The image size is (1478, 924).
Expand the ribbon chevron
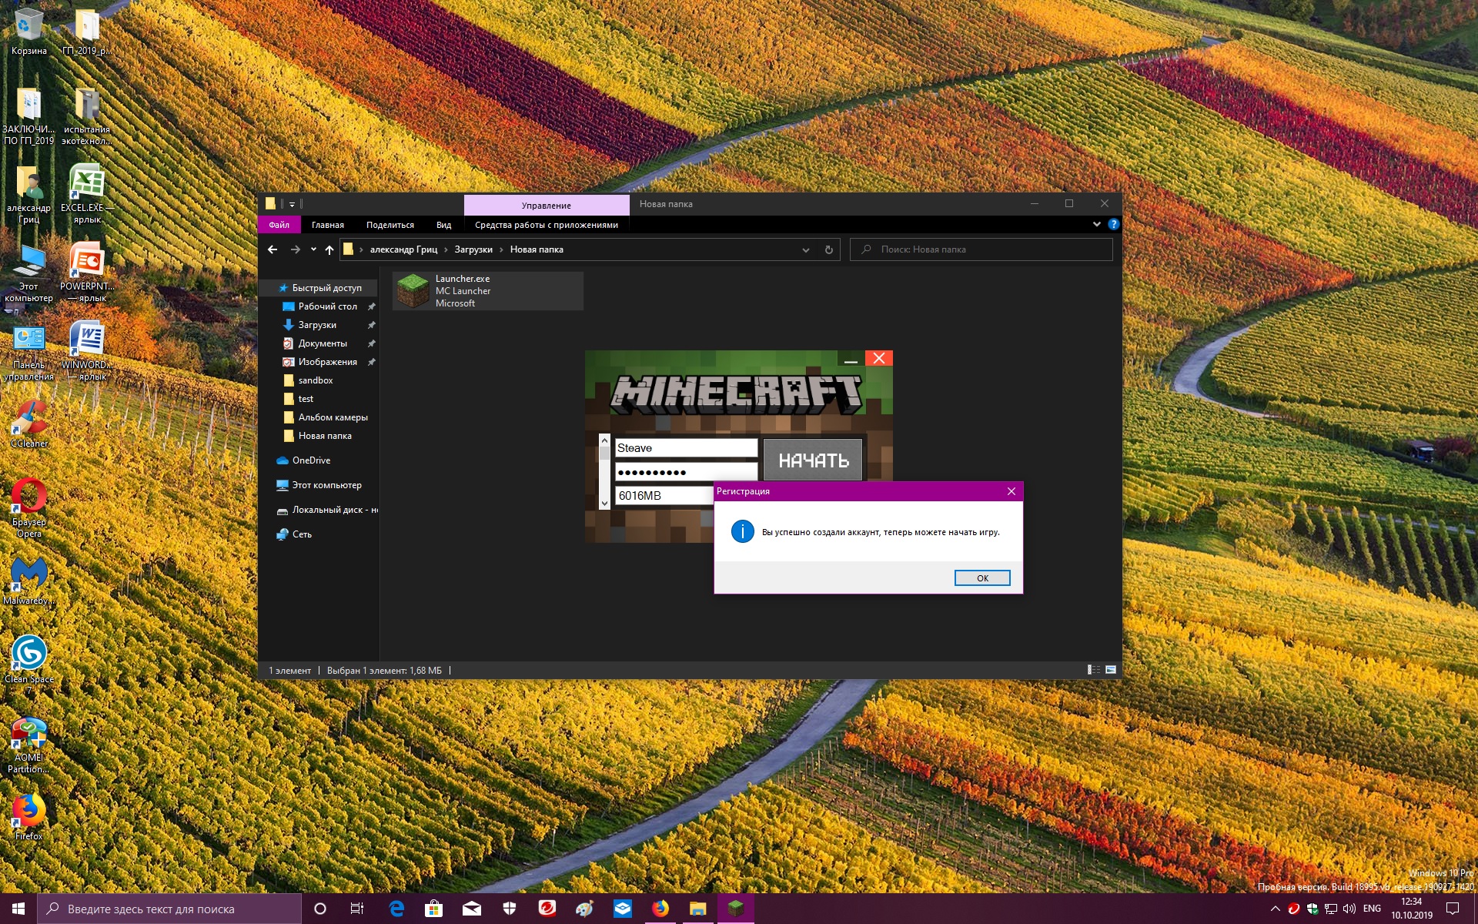(1096, 224)
